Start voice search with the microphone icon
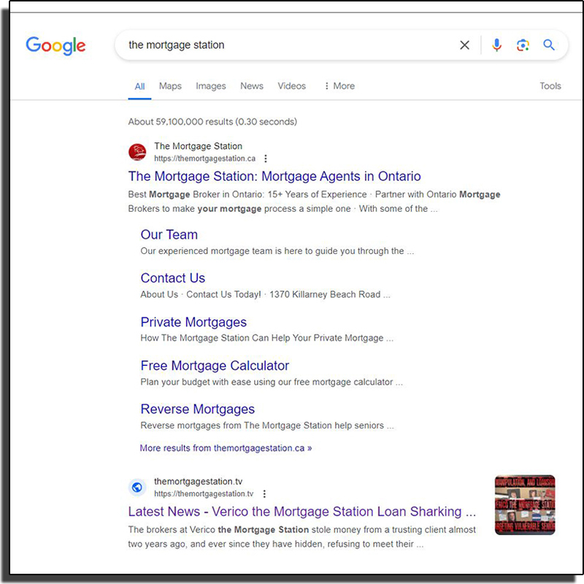Screen dimensions: 584x584 click(496, 45)
